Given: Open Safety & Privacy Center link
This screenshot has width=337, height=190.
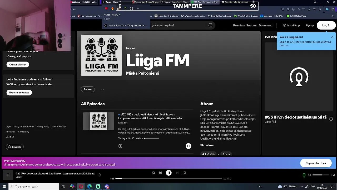Looking at the screenshot, I should (24, 127).
